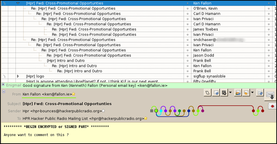Expand the Enigmail signature details
This screenshot has width=277, height=144.
pyautogui.click(x=3, y=84)
